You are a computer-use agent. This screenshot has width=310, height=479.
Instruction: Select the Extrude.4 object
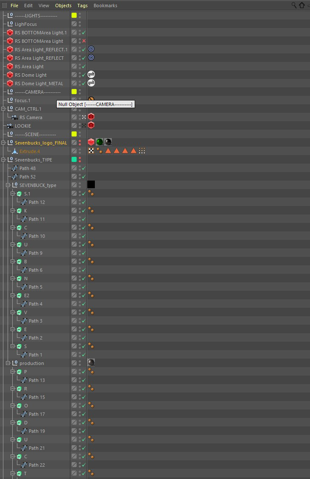pyautogui.click(x=30, y=151)
